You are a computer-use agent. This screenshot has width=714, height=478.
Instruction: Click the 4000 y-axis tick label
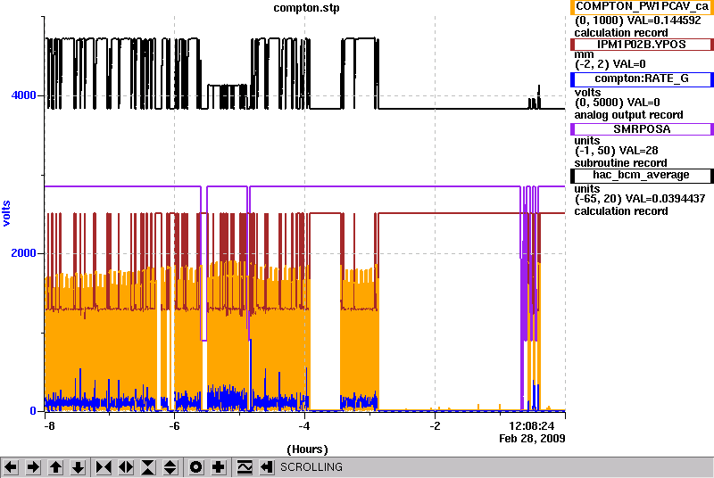point(24,95)
